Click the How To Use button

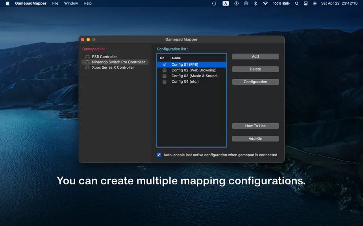click(x=256, y=126)
